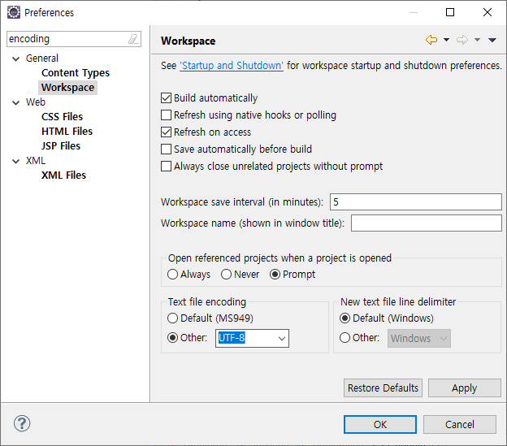Collapse the General tree node

pyautogui.click(x=16, y=58)
